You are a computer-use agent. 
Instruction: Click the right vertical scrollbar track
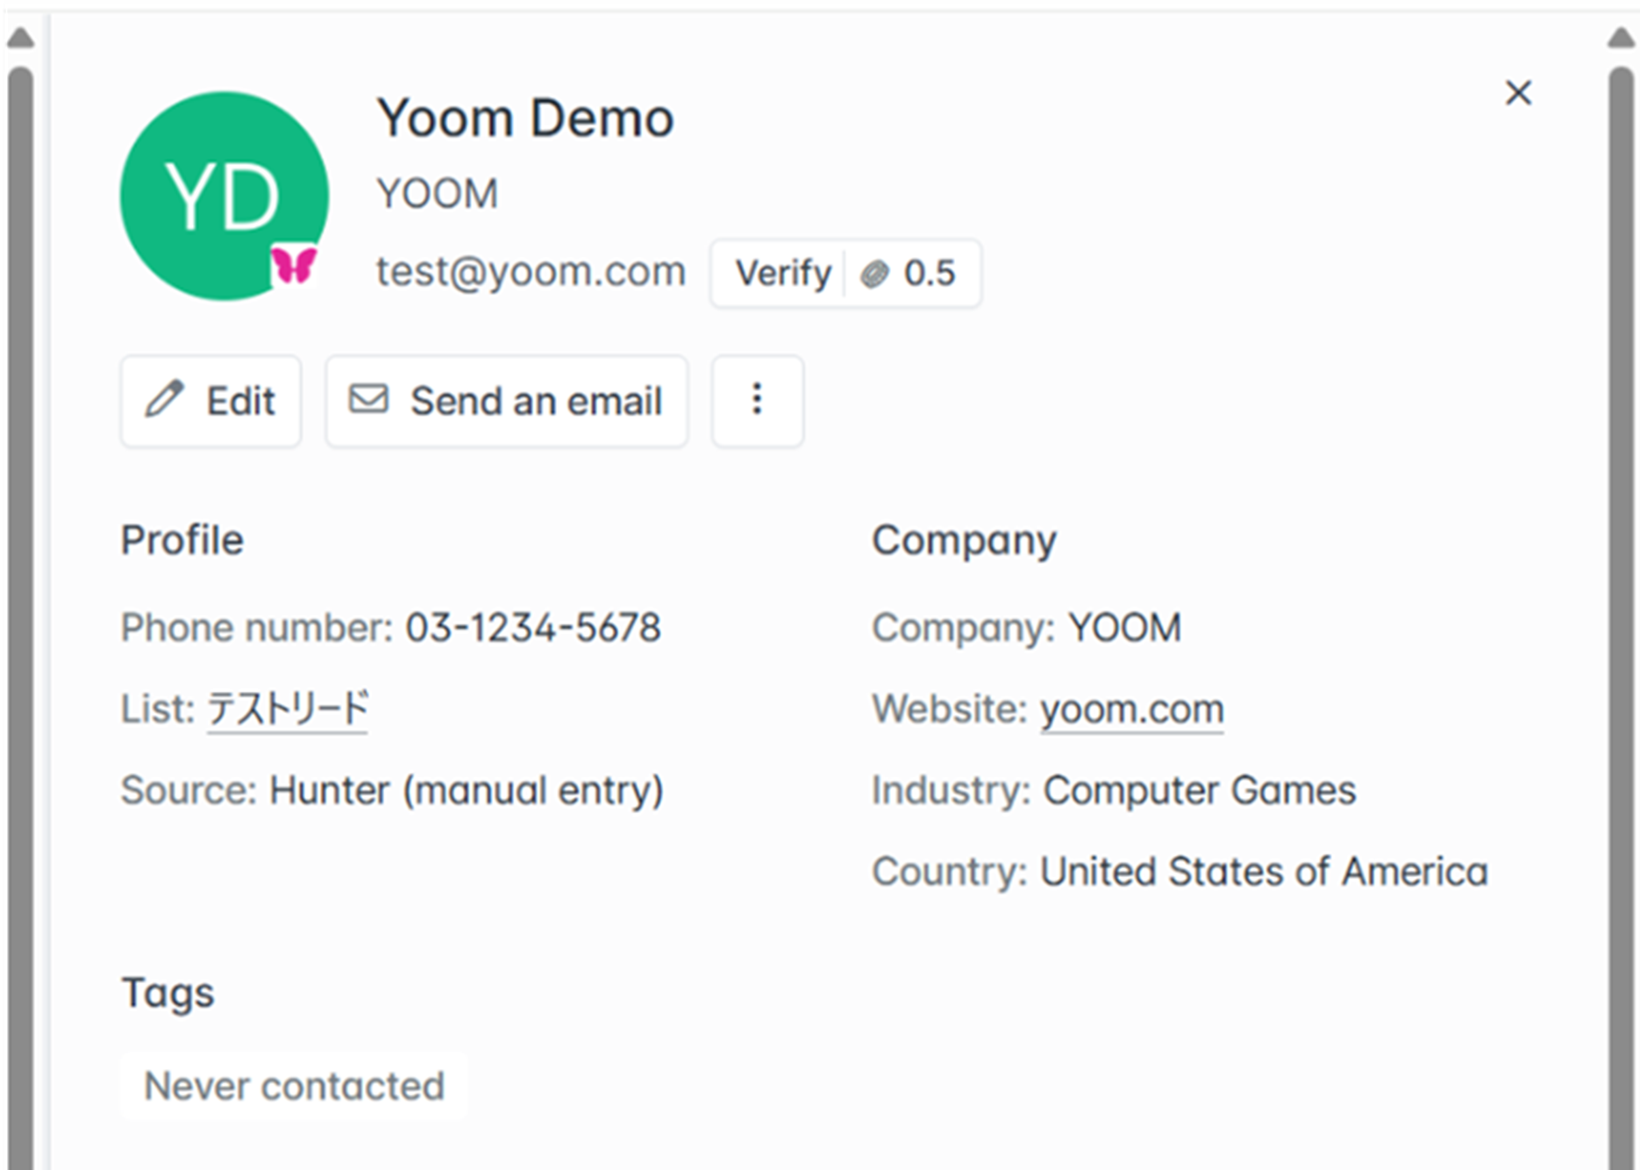coord(1622,614)
